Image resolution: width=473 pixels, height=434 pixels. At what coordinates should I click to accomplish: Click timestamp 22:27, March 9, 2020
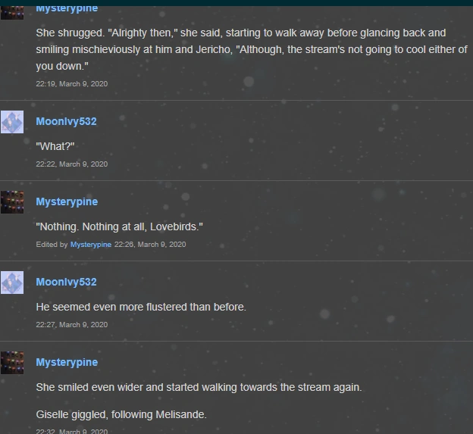(x=72, y=325)
